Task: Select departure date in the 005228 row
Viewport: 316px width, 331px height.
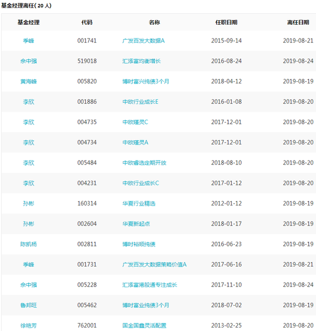Action: click(298, 285)
